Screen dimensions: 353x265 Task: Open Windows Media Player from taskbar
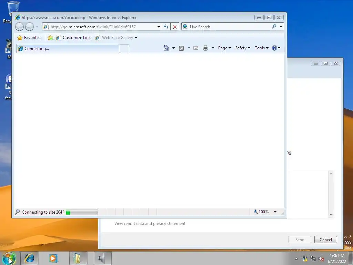[53, 258]
